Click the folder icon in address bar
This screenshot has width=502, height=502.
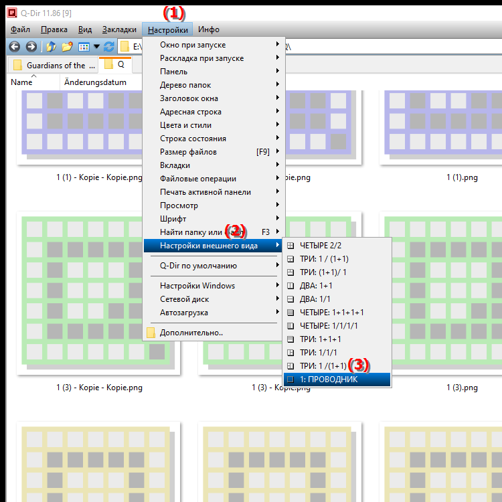(x=124, y=47)
